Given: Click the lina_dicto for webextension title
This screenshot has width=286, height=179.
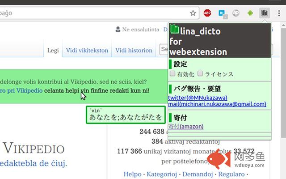Looking at the screenshot, I should point(198,42).
